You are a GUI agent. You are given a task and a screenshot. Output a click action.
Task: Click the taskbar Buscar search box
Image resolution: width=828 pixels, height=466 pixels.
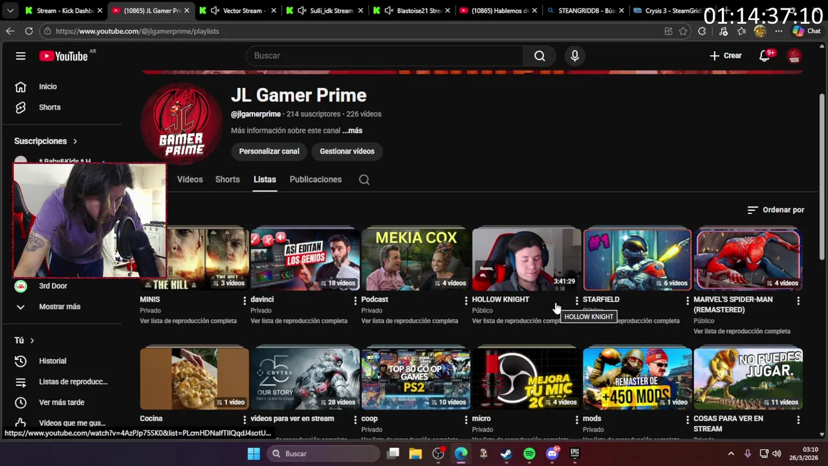click(323, 454)
